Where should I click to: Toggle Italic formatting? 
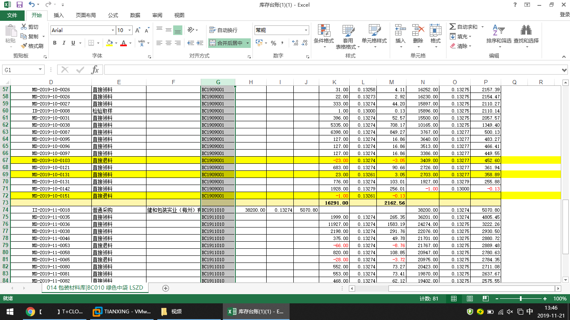tap(64, 43)
